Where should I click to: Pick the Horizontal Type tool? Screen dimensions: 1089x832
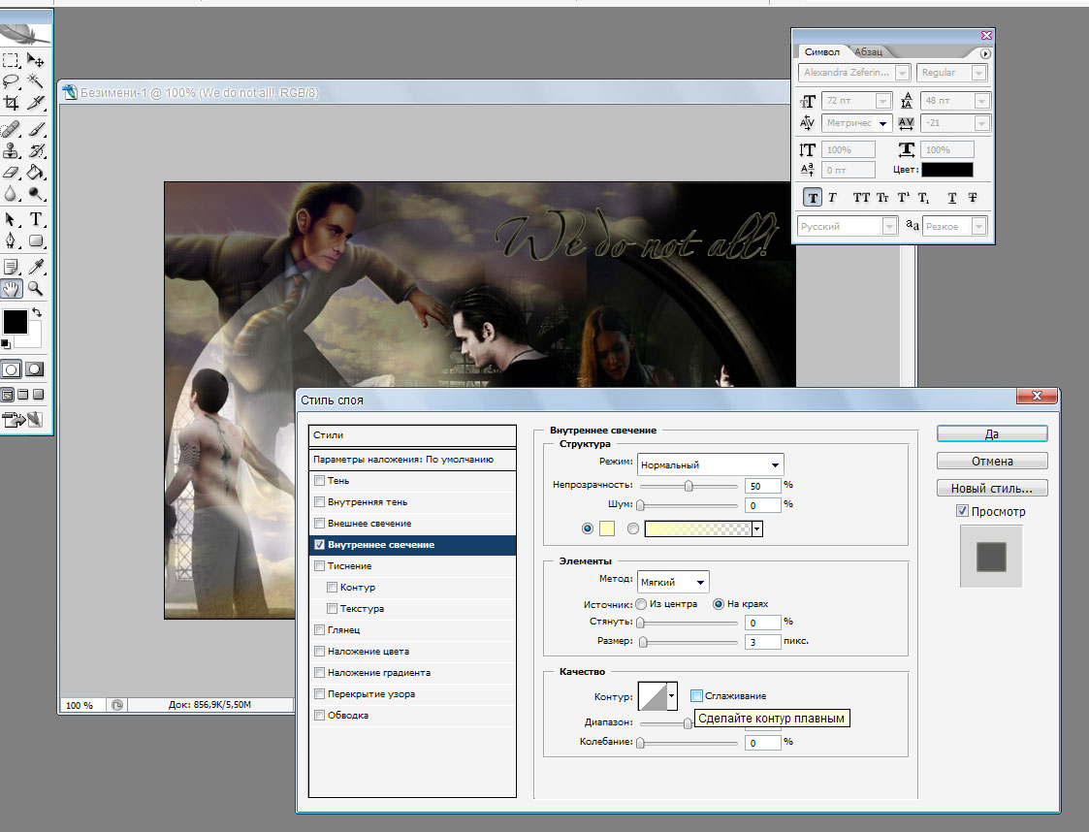[x=36, y=219]
